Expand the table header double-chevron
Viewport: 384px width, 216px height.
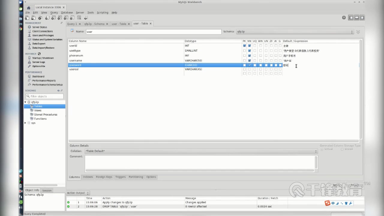(x=358, y=32)
